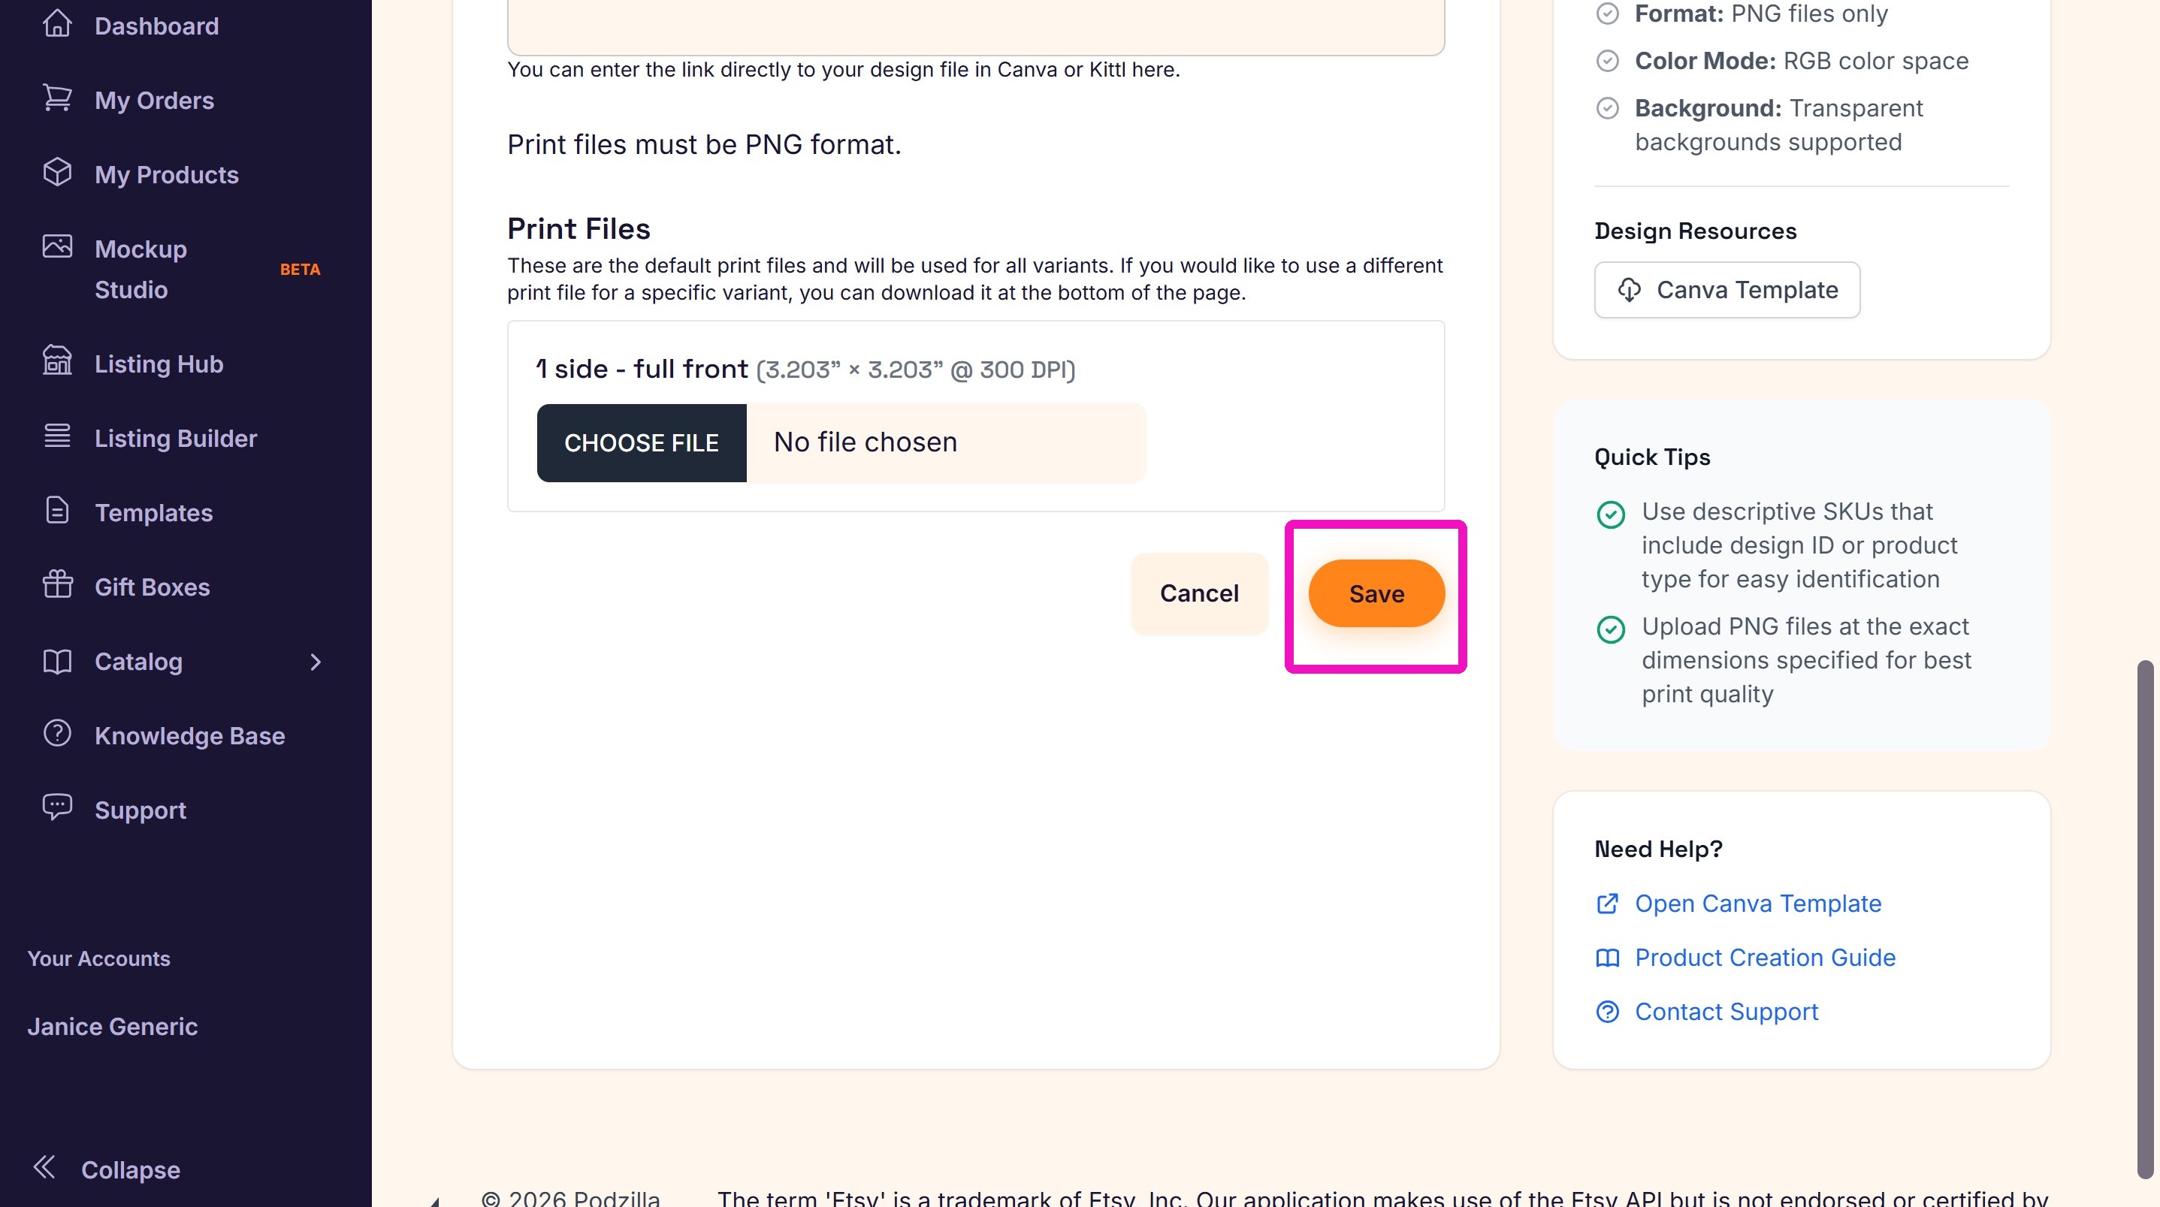Click the Listing Hub storefront icon
The image size is (2160, 1207).
(57, 361)
